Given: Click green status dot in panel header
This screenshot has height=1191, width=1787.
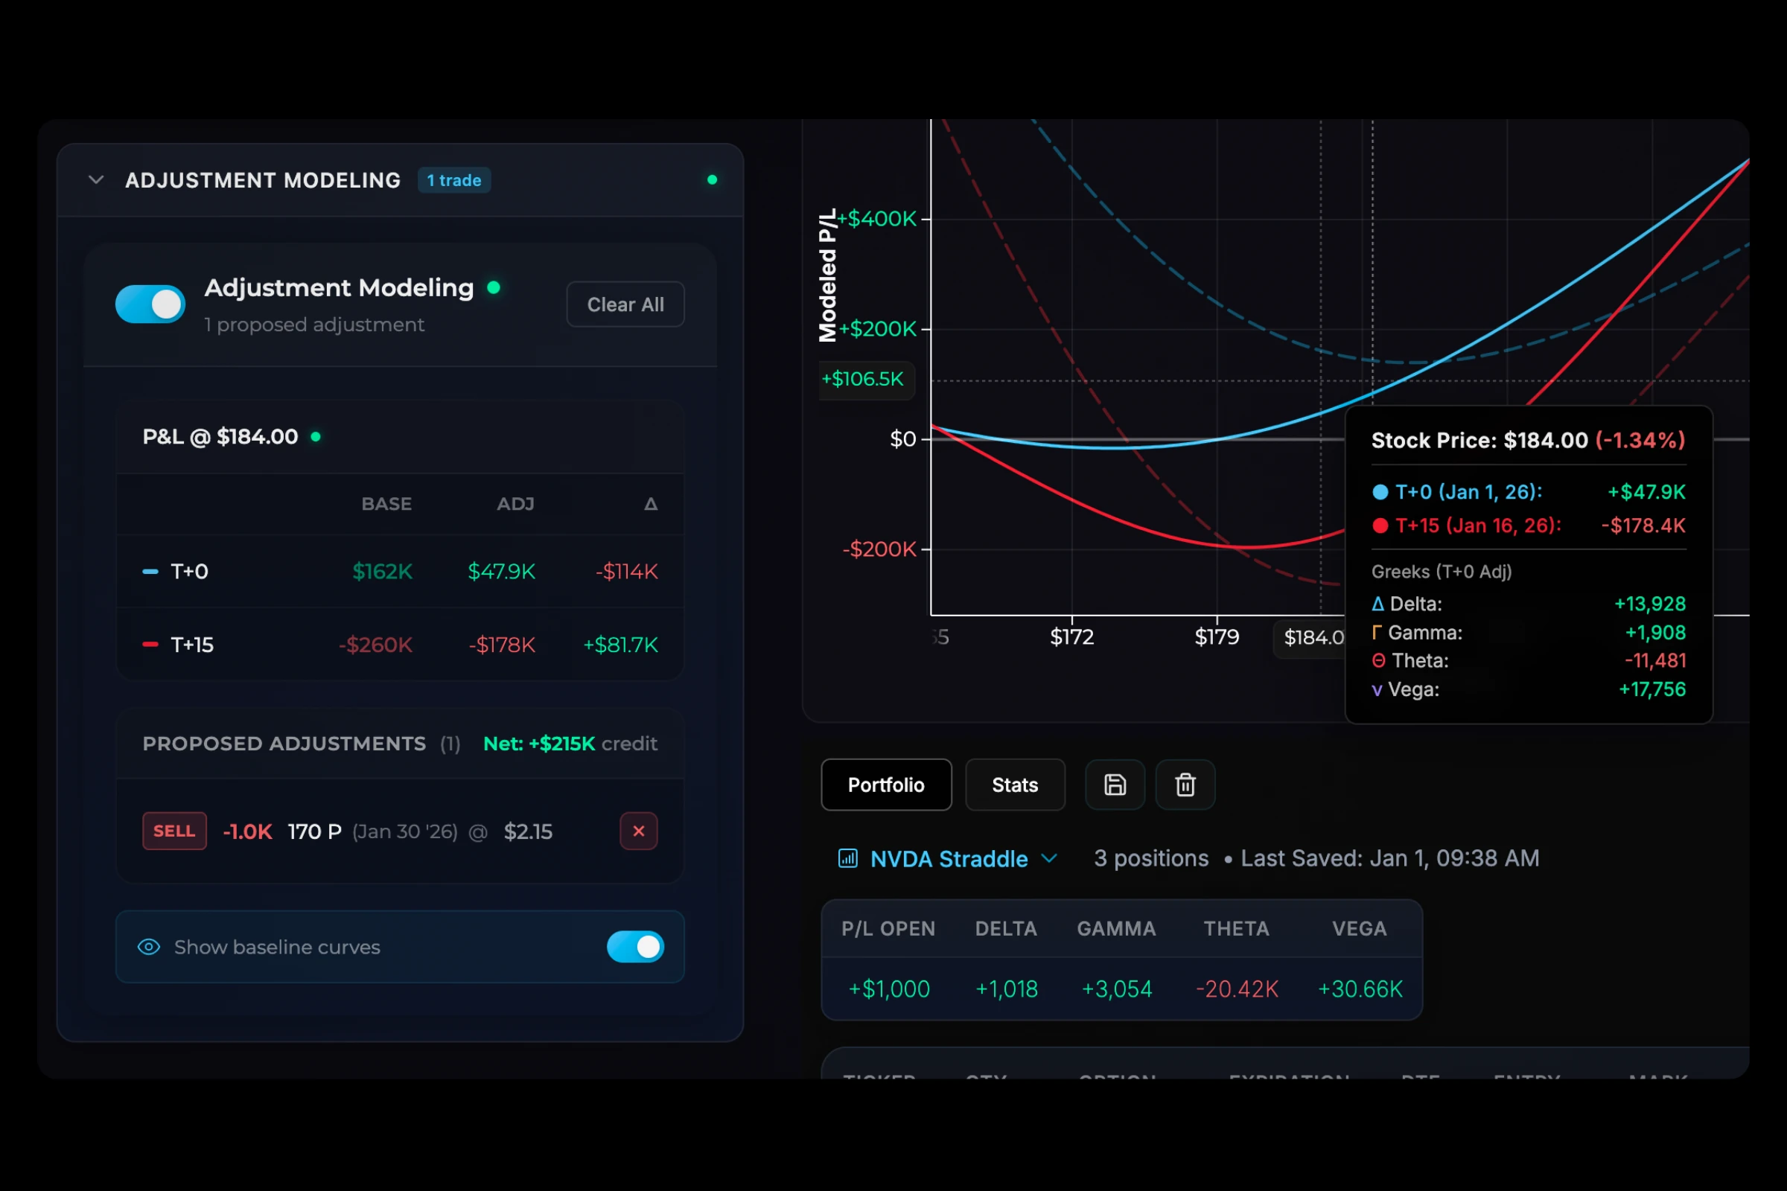Looking at the screenshot, I should click(712, 180).
